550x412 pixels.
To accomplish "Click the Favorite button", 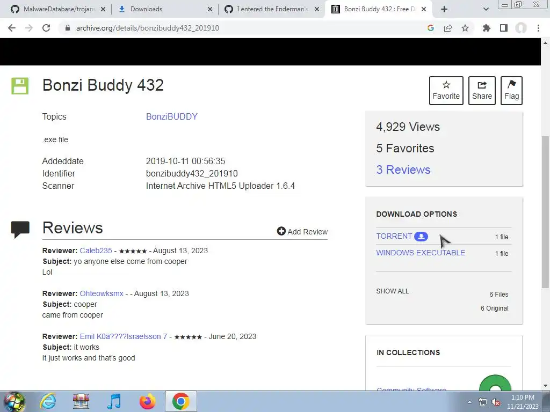I will pos(446,90).
